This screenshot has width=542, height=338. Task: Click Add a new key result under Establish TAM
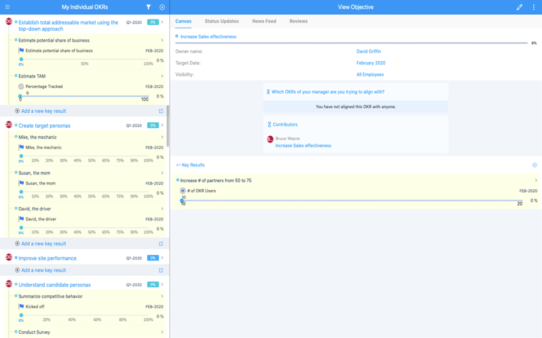tap(43, 111)
